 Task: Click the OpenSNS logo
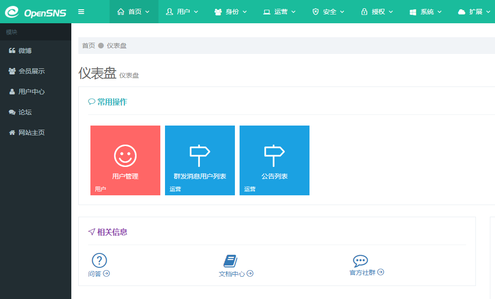(35, 12)
